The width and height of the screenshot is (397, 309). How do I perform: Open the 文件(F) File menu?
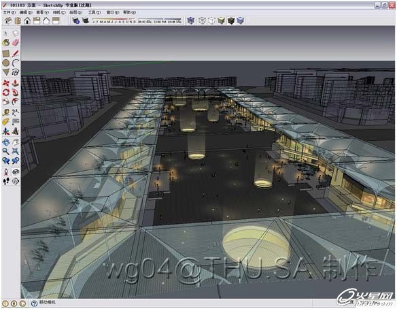coord(9,12)
